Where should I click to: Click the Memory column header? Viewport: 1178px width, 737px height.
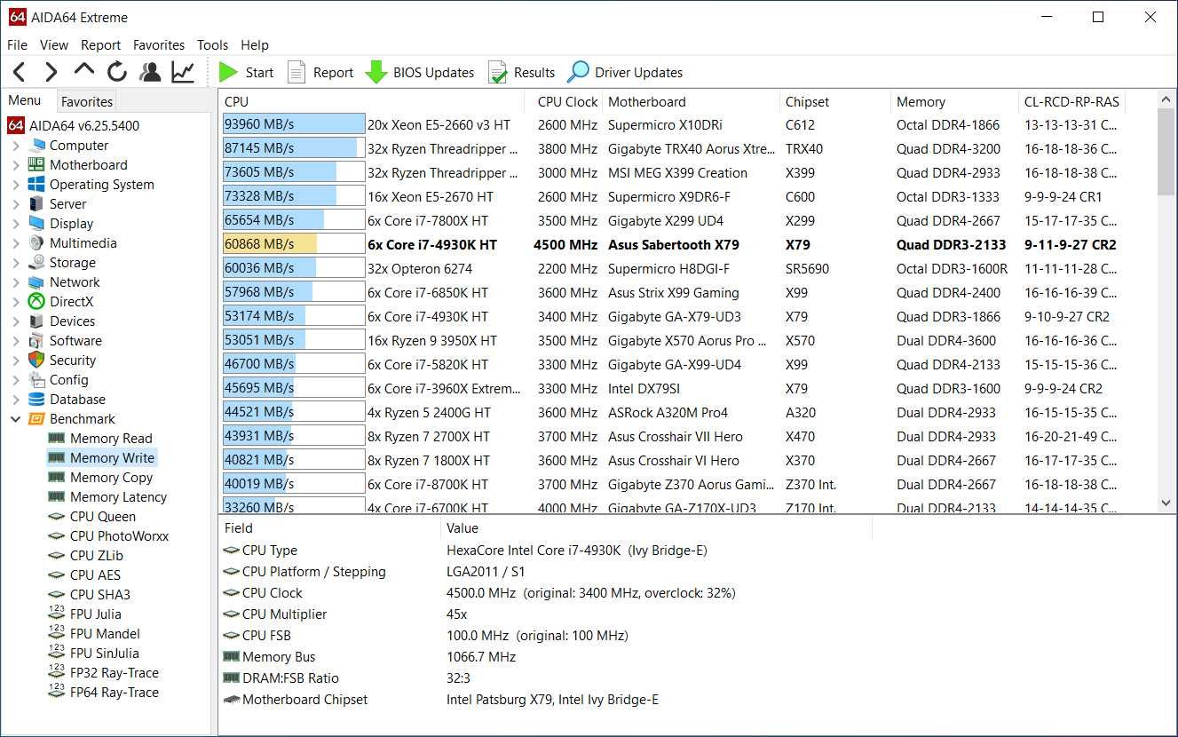pos(954,102)
